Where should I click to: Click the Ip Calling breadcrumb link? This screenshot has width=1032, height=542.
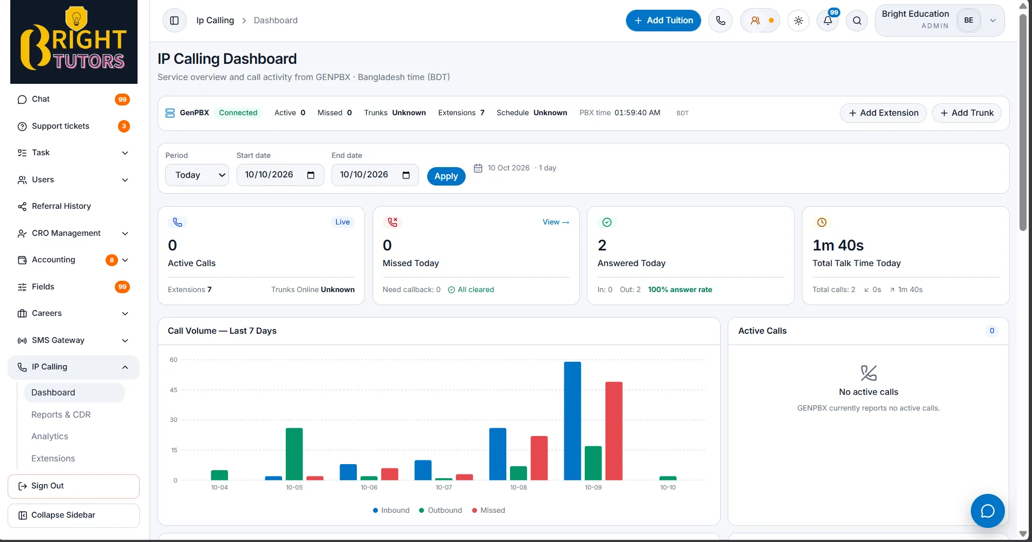click(215, 21)
